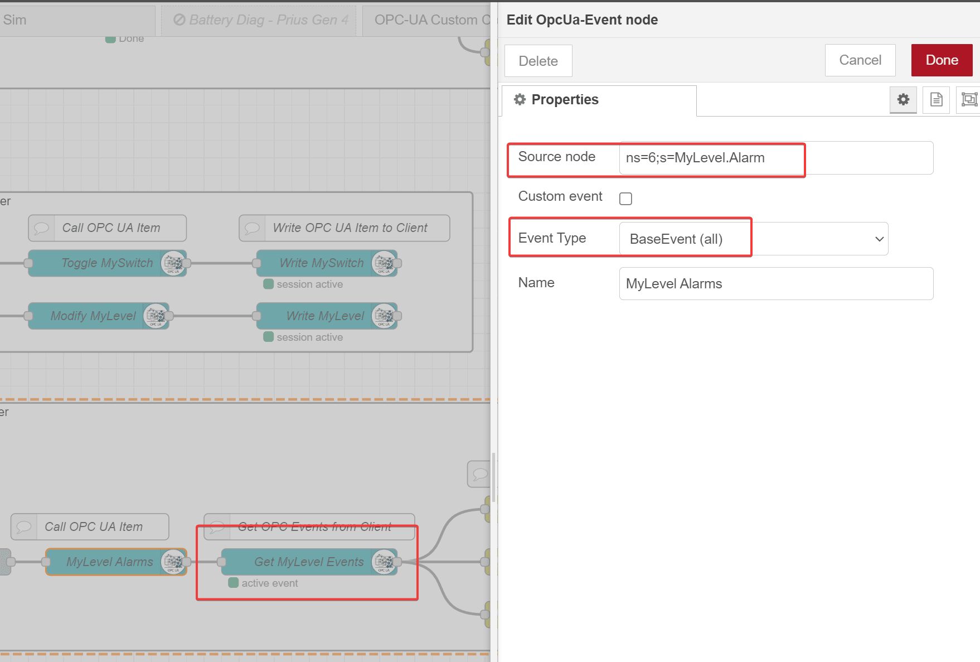Click OPC UA icon on Toggle MySwitch node
980x662 pixels.
click(173, 263)
